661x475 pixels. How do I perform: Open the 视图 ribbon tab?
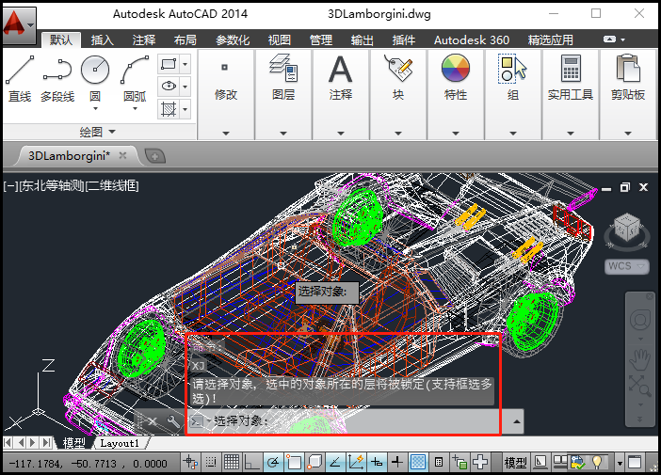tap(280, 40)
